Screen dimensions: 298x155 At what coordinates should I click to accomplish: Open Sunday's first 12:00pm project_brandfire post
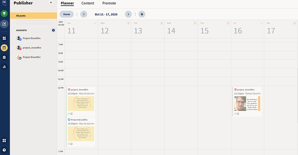point(81,101)
